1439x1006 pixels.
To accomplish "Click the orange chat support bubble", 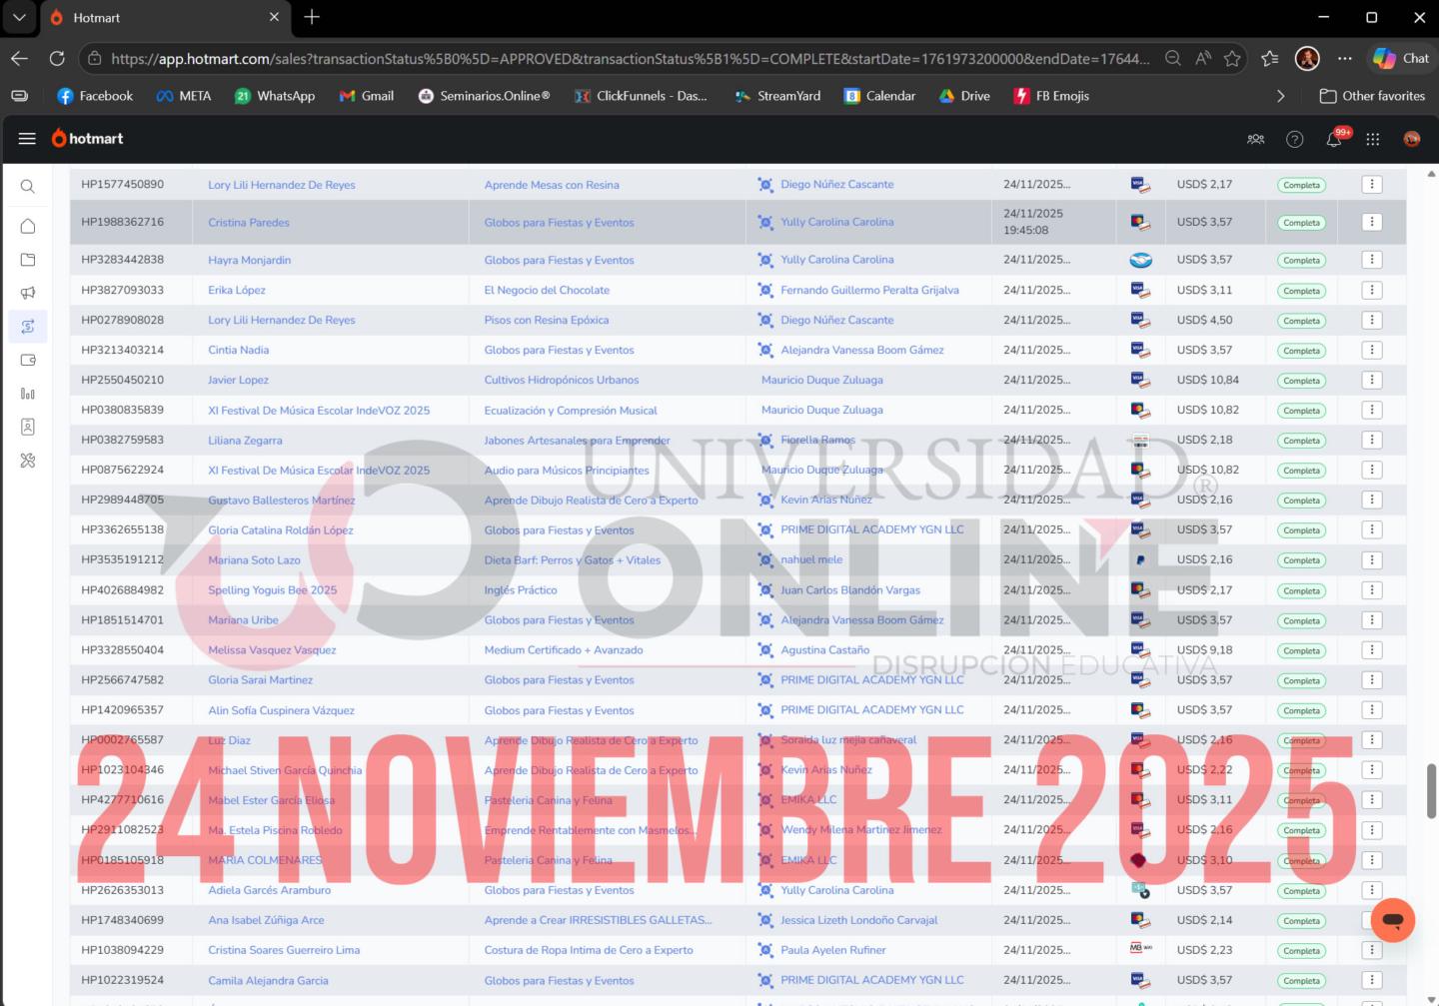I will [x=1393, y=919].
